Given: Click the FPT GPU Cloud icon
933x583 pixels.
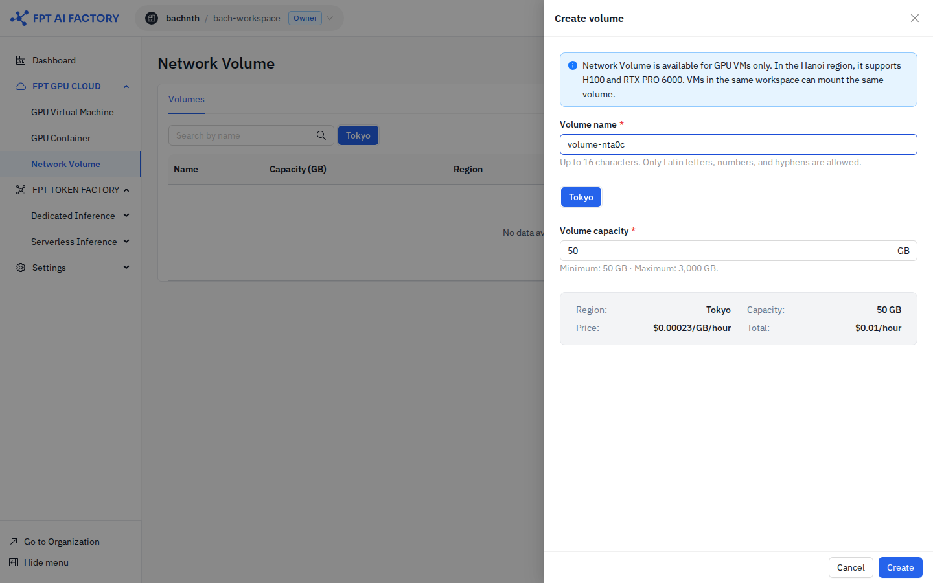Looking at the screenshot, I should pyautogui.click(x=21, y=86).
